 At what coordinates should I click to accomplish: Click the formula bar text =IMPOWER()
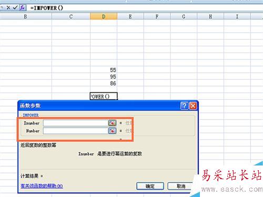(47, 8)
